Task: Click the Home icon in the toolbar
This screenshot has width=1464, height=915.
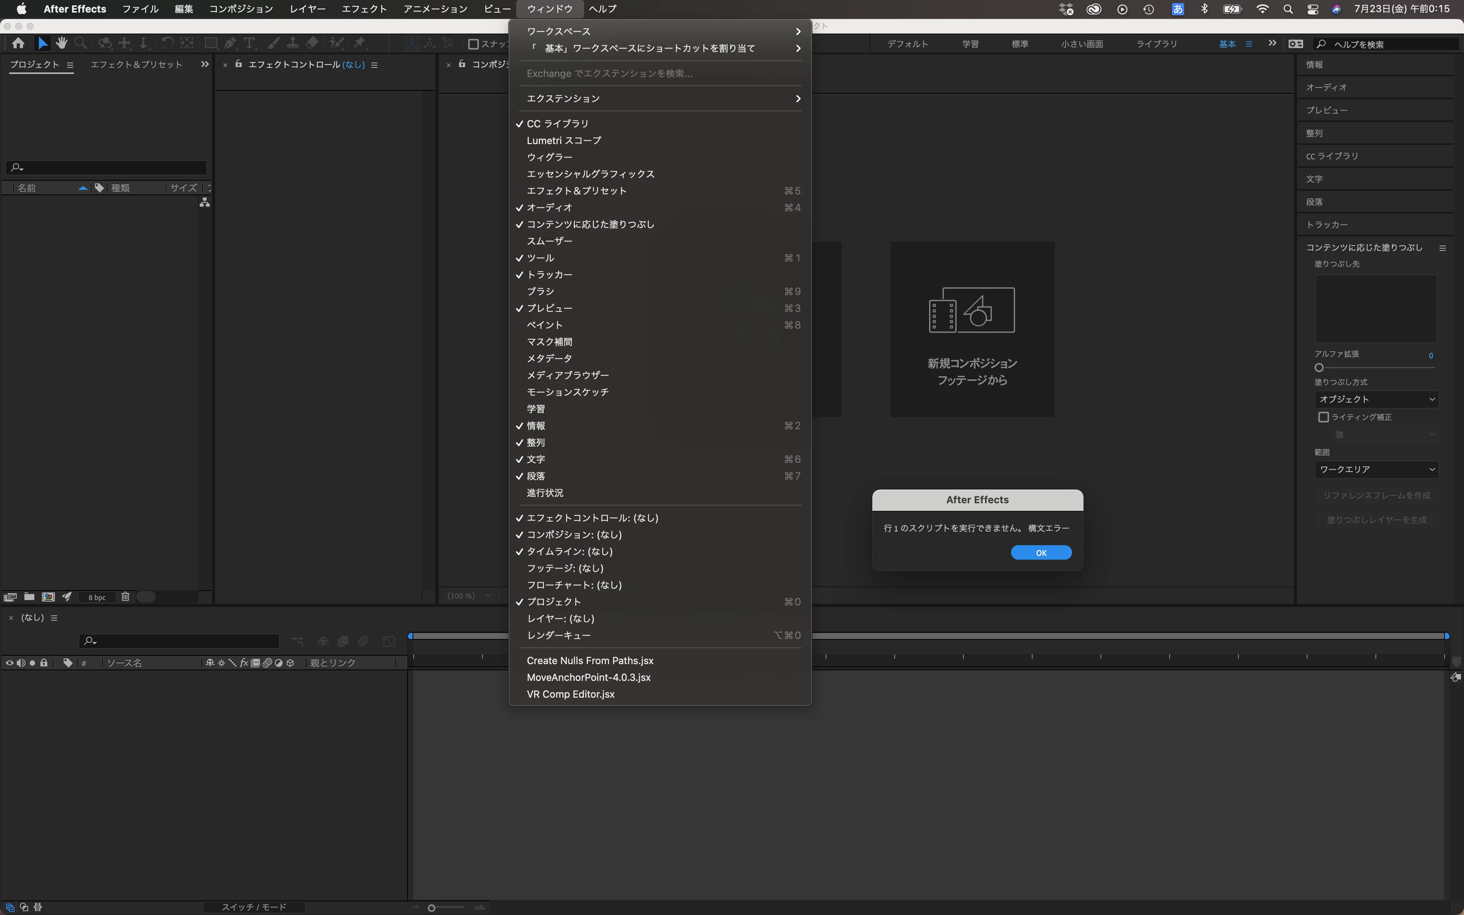Action: [x=18, y=43]
